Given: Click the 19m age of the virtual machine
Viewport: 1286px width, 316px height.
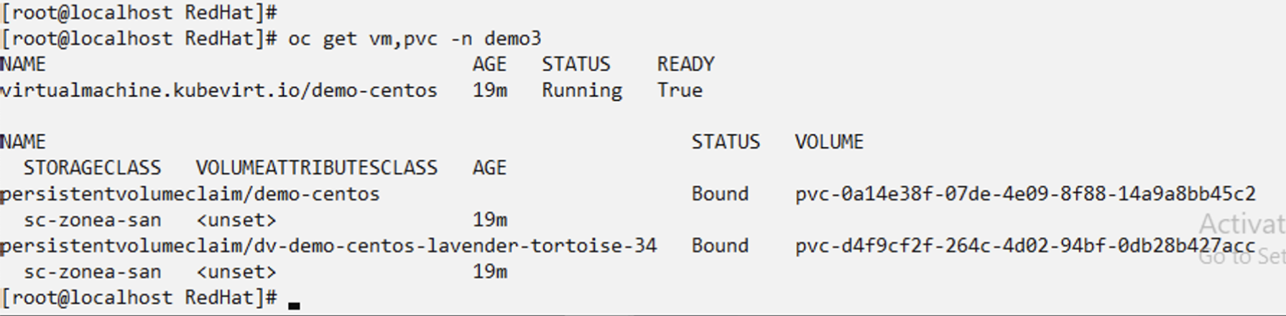Looking at the screenshot, I should (x=489, y=90).
